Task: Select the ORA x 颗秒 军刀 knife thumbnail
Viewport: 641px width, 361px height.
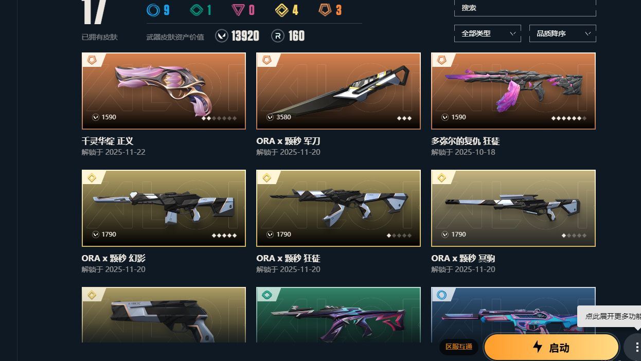Action: click(339, 91)
